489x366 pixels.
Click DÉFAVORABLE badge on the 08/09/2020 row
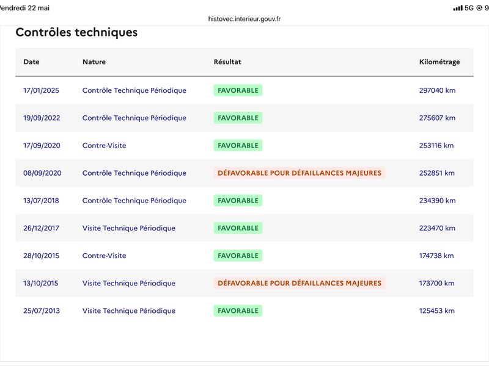(300, 173)
